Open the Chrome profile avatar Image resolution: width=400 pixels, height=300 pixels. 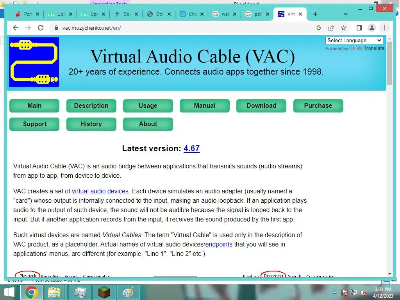pyautogui.click(x=372, y=28)
